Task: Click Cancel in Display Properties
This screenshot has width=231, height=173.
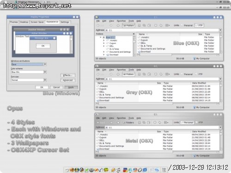Action: coord(56,87)
